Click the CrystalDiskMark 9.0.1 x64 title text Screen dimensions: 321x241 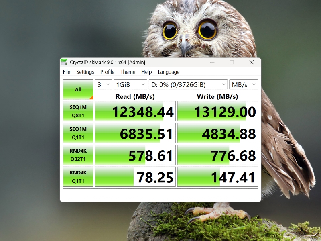click(x=108, y=62)
